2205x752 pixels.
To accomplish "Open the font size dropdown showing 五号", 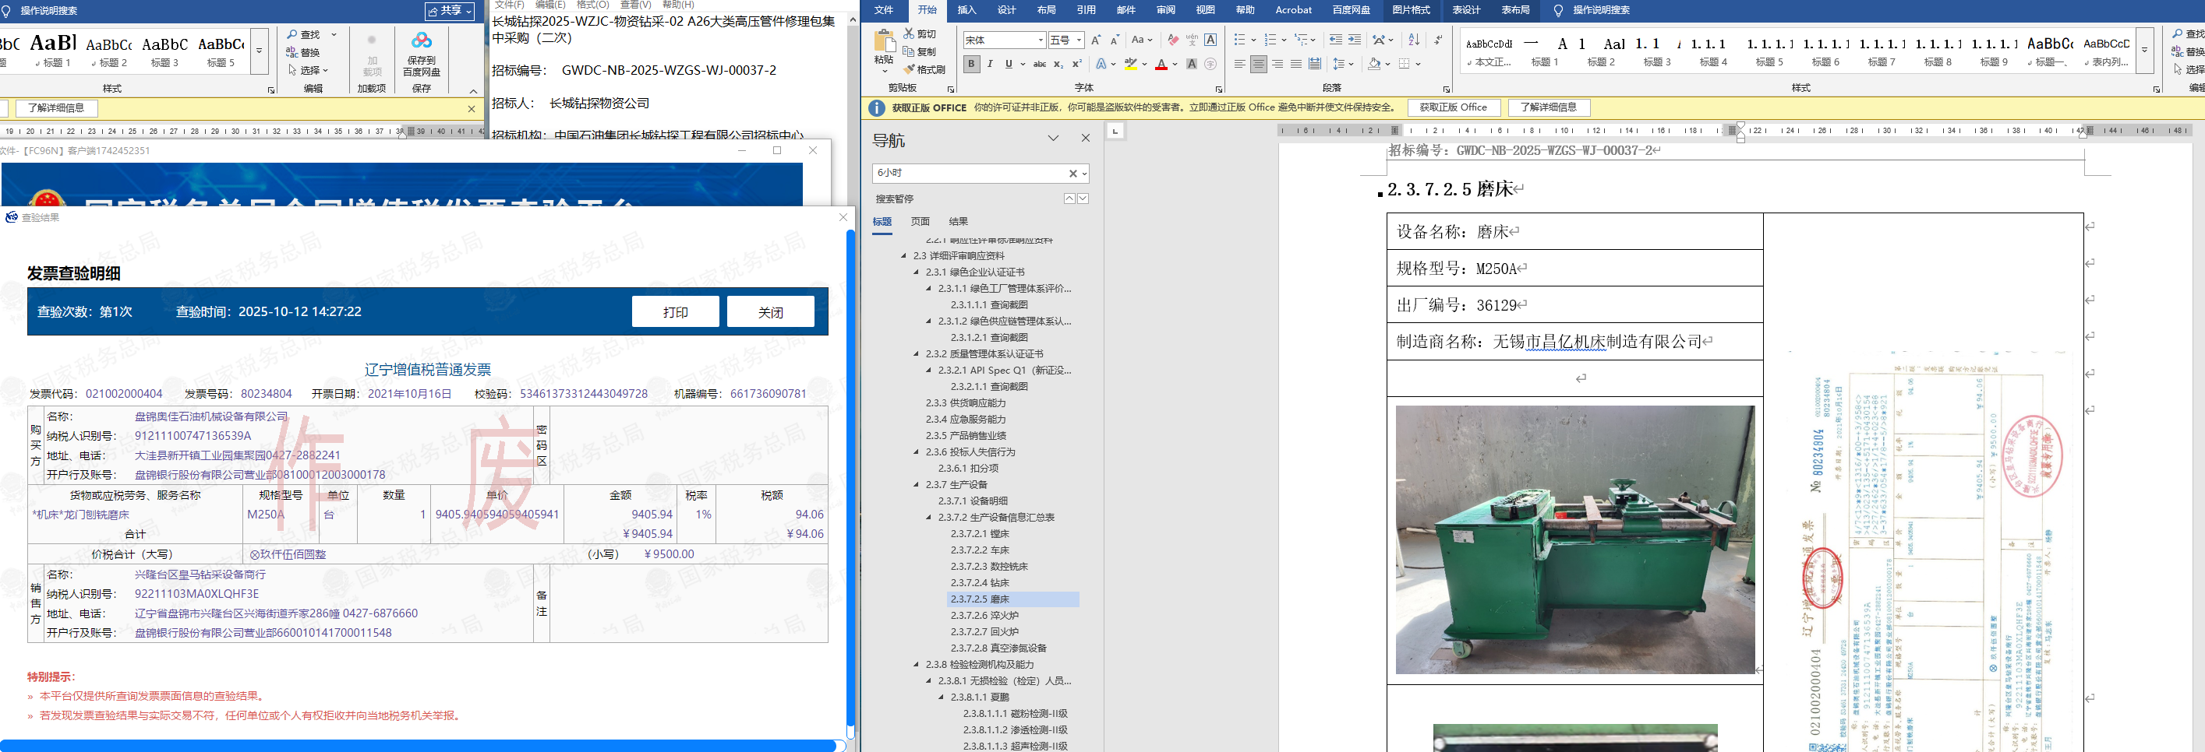I will tap(1079, 40).
